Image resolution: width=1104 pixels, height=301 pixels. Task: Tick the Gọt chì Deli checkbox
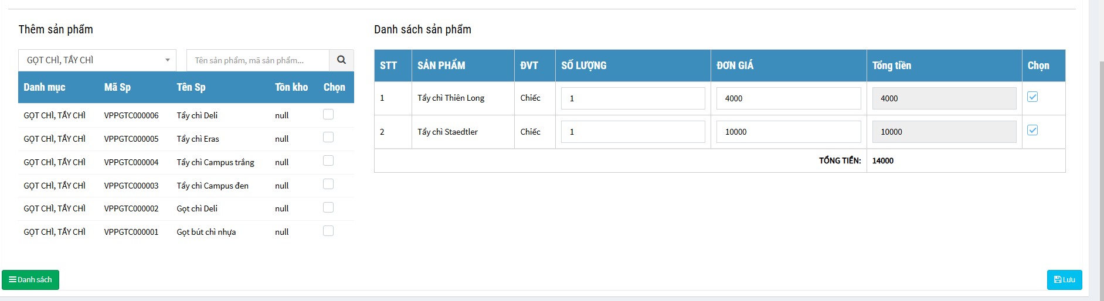pos(328,207)
